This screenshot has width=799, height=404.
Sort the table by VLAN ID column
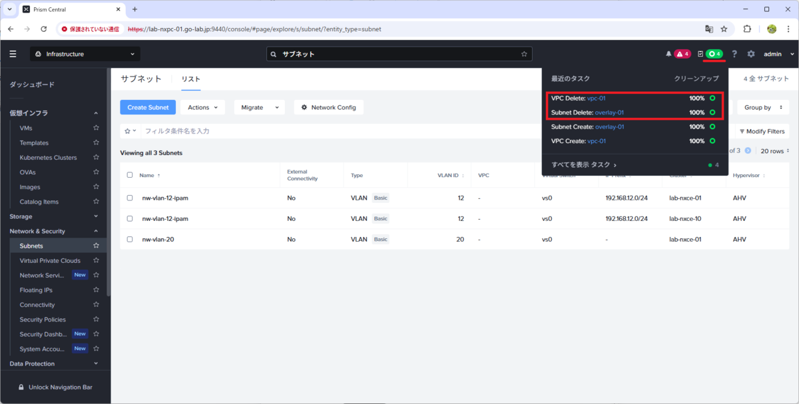(449, 175)
